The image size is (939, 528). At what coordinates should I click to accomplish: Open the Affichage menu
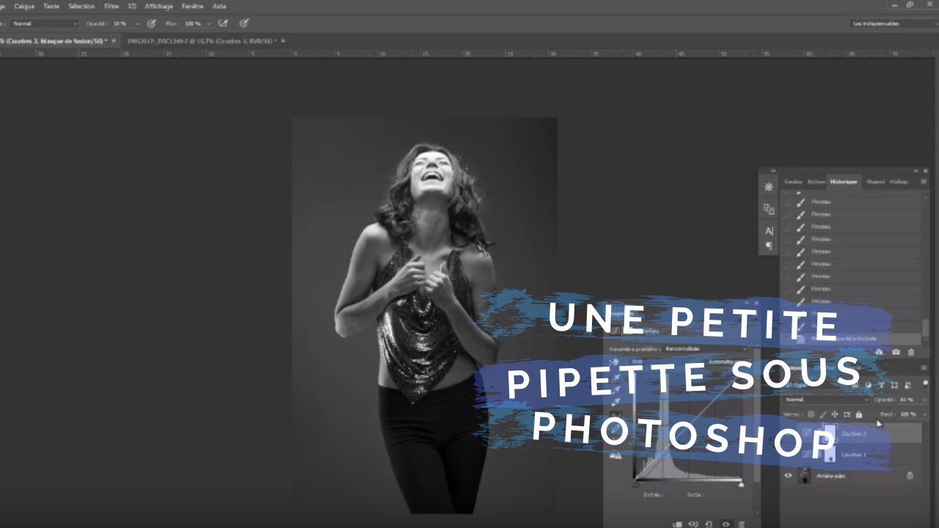159,6
